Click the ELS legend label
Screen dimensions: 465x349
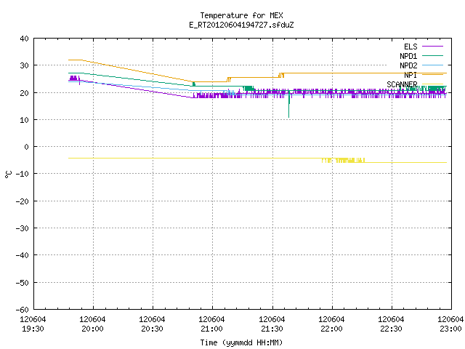411,47
